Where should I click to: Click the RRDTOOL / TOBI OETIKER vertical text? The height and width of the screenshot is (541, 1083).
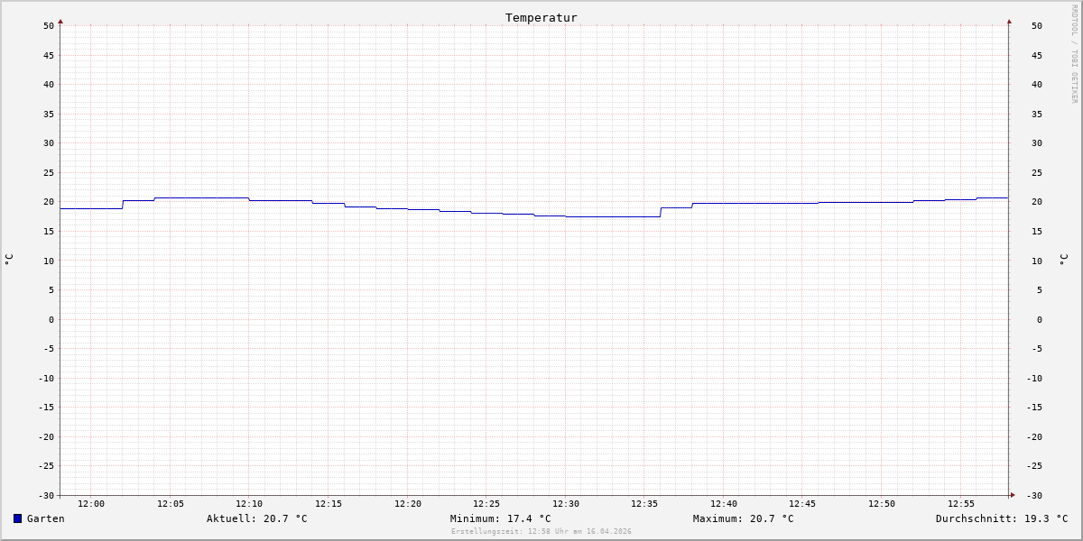pos(1074,54)
